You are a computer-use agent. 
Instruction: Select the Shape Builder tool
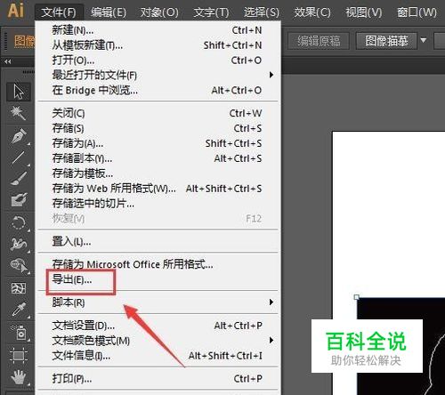[19, 265]
